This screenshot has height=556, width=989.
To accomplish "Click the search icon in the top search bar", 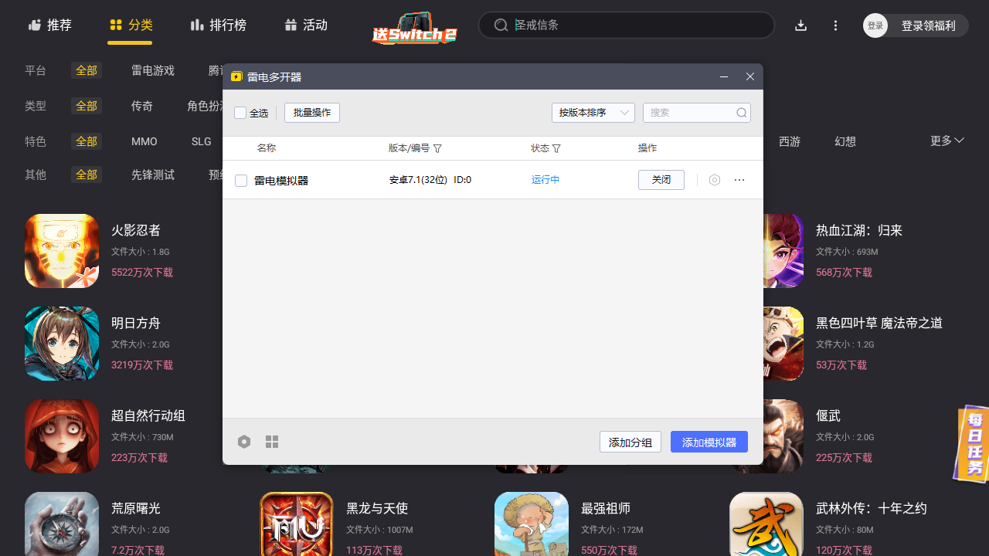I will pos(501,25).
